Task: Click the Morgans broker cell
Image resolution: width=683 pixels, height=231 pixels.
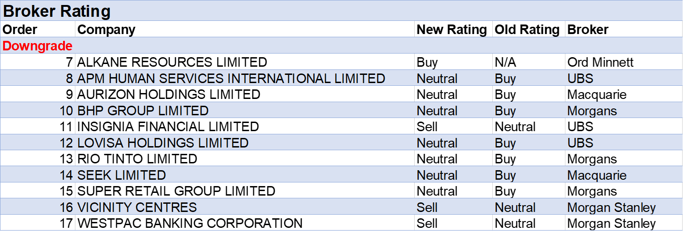Action: 592,111
